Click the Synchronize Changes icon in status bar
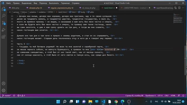The height and width of the screenshot is (105, 187). coord(14,95)
